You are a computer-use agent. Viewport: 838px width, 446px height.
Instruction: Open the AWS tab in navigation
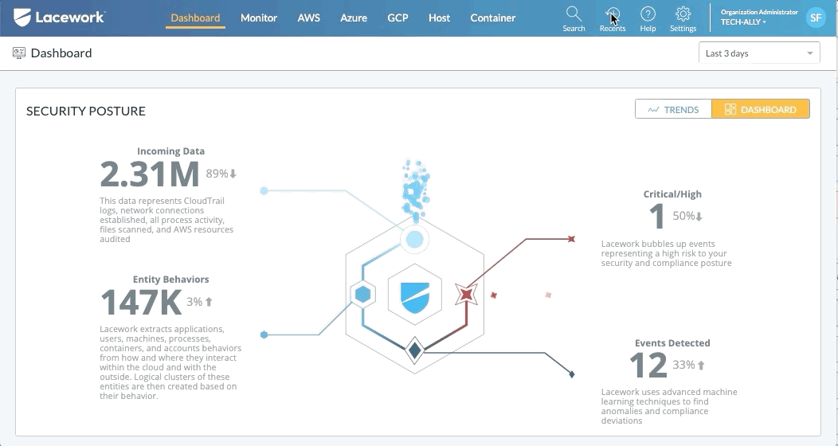pyautogui.click(x=309, y=18)
